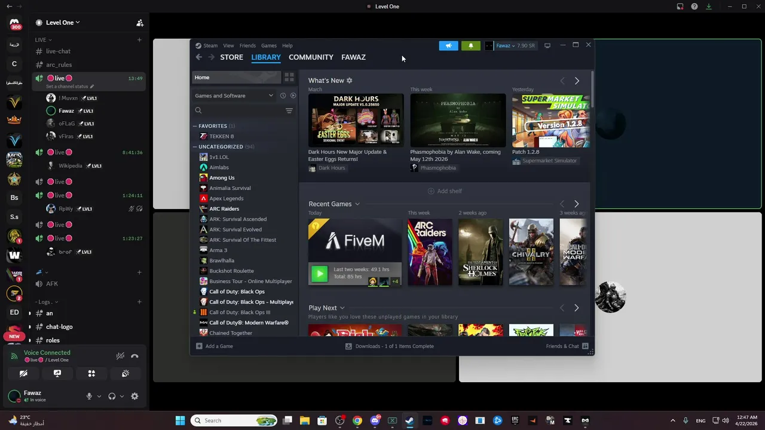Open advanced library filter options icon
This screenshot has height=430, width=765.
coord(289,110)
